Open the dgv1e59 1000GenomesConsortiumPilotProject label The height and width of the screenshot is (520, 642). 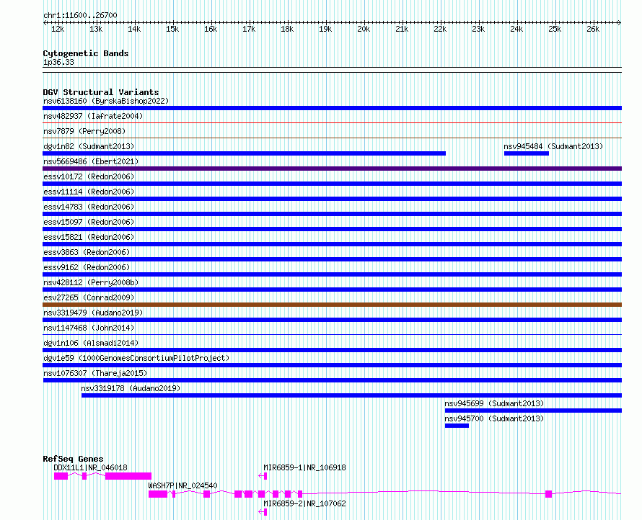[136, 358]
